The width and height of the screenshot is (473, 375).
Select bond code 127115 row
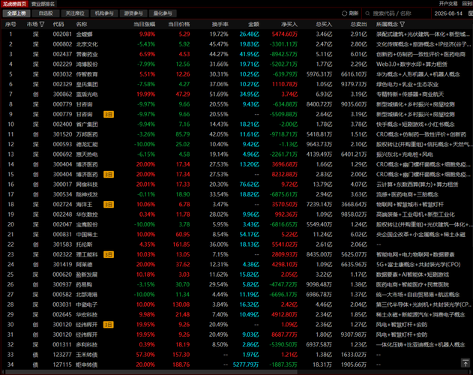[237, 364]
